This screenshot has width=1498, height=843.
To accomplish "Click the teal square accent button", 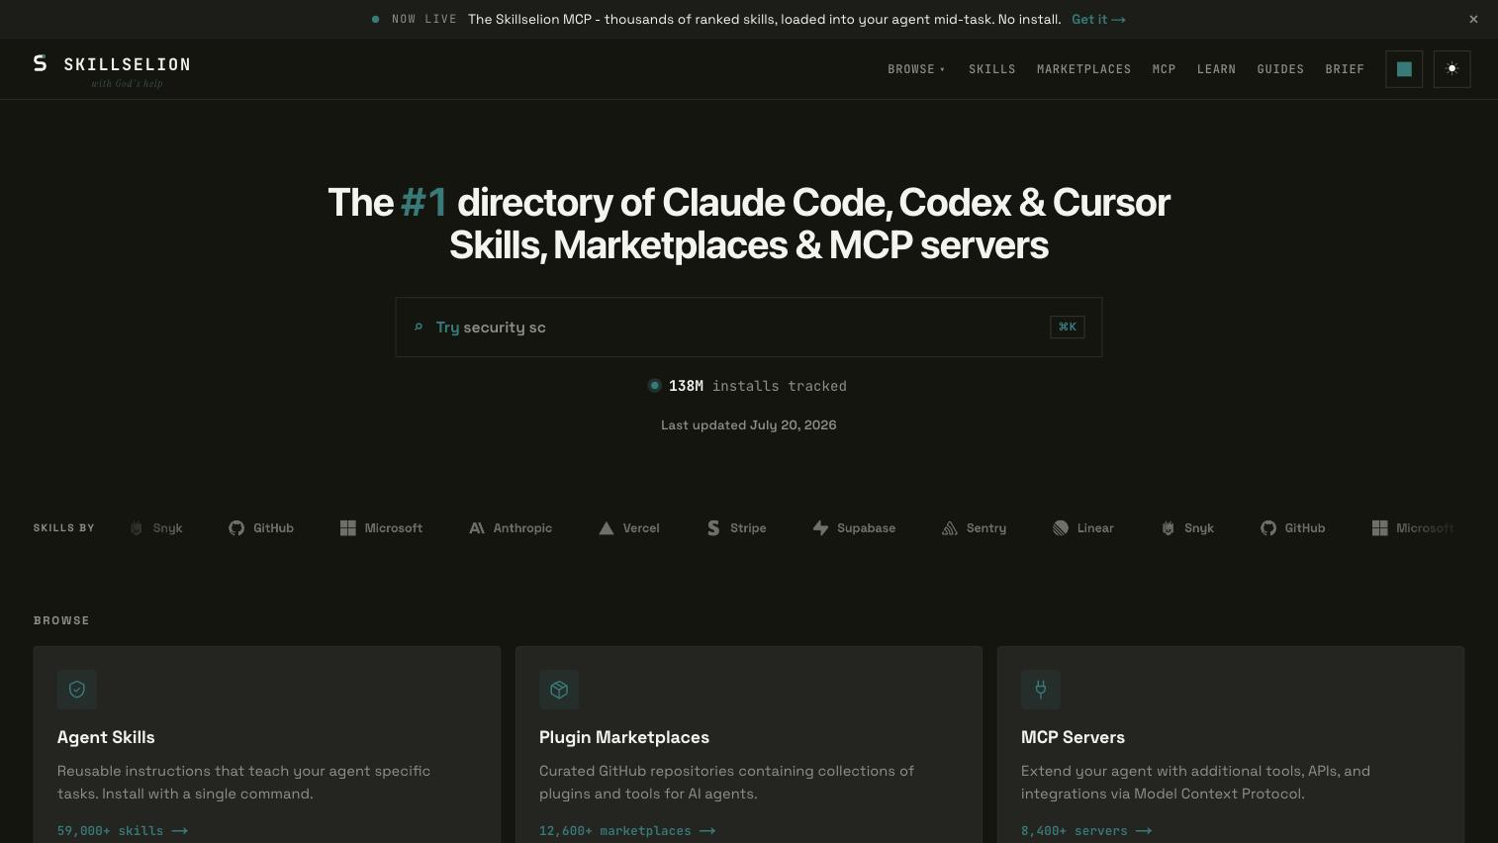I will pos(1404,69).
